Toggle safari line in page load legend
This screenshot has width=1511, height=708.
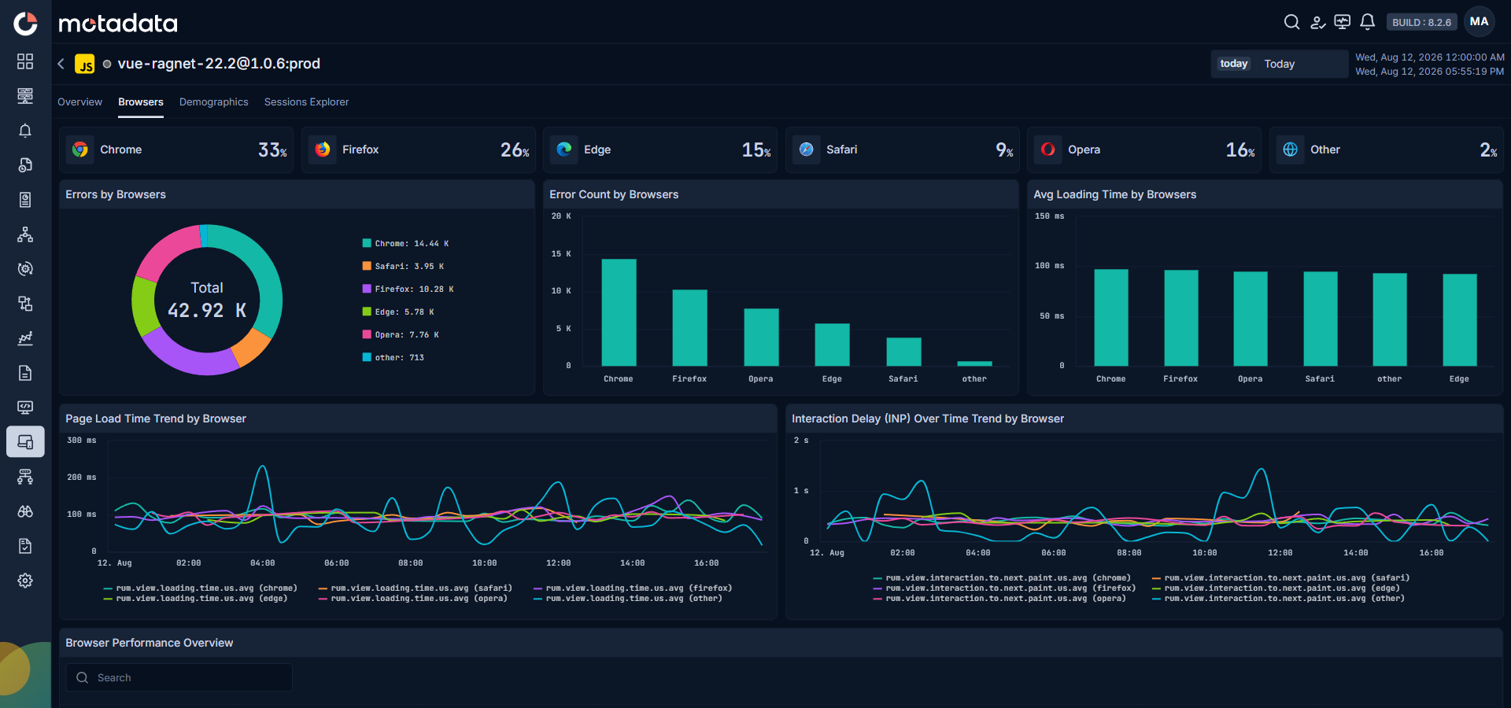pos(415,588)
